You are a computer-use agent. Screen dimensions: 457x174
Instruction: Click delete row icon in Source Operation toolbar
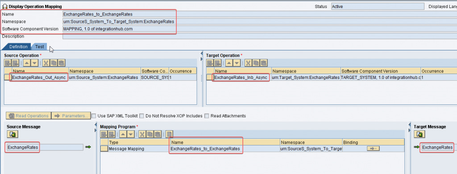[x=15, y=62]
